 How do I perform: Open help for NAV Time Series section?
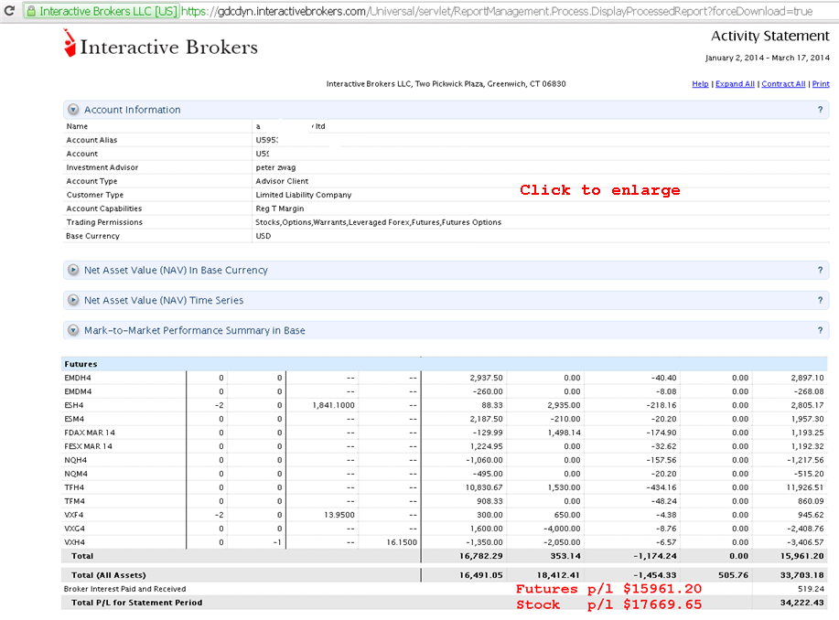820,300
